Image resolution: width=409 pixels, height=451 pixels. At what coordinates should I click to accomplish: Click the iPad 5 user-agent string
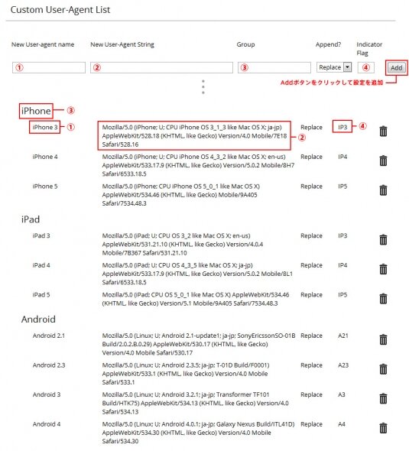pyautogui.click(x=196, y=299)
